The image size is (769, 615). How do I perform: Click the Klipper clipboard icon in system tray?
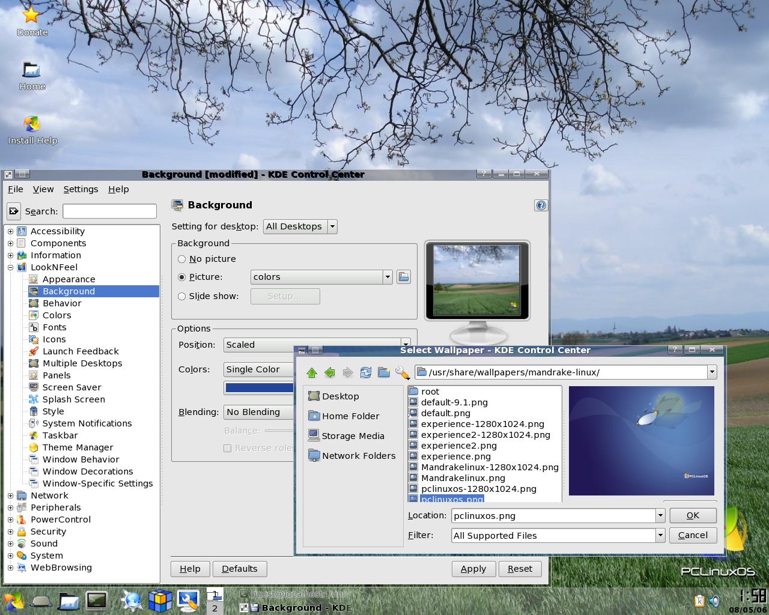coord(699,601)
